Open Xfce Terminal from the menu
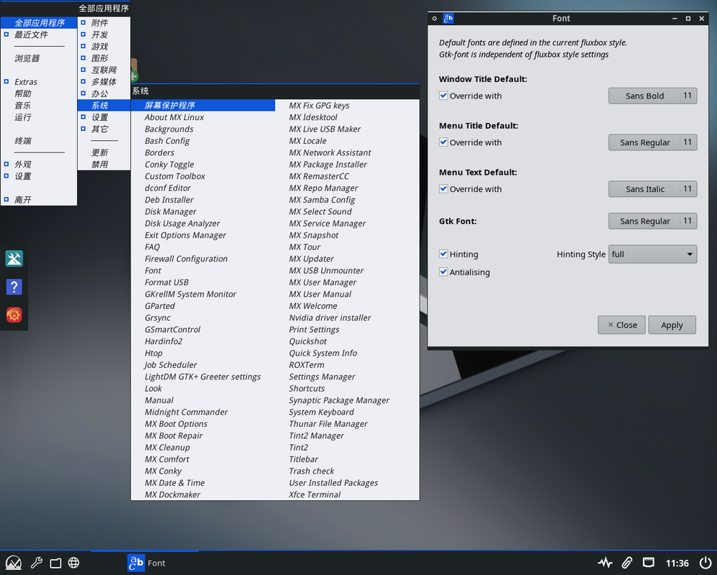717x575 pixels. click(347, 494)
